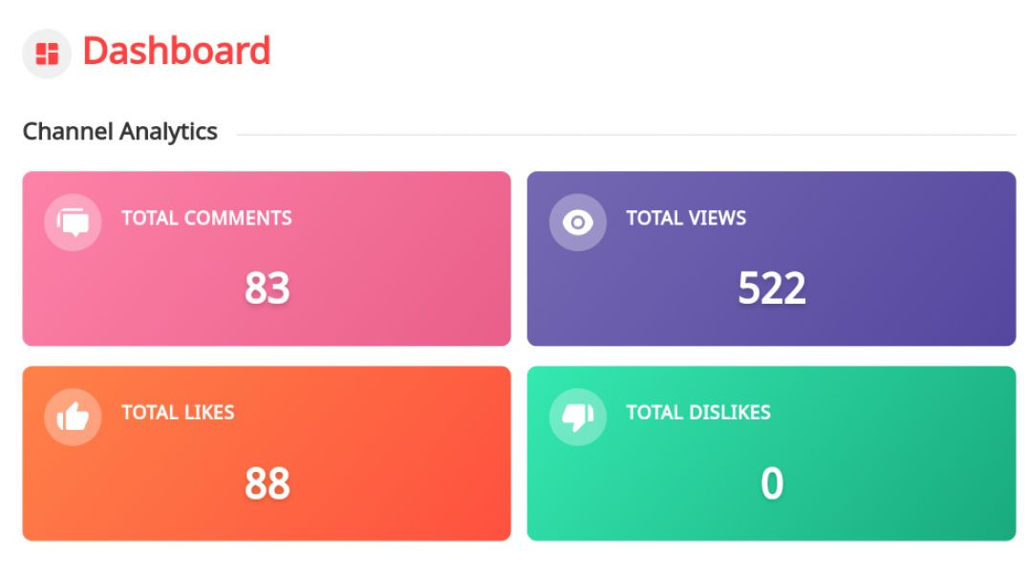This screenshot has width=1028, height=577.
Task: Click the dislike count showing 0
Action: 771,482
